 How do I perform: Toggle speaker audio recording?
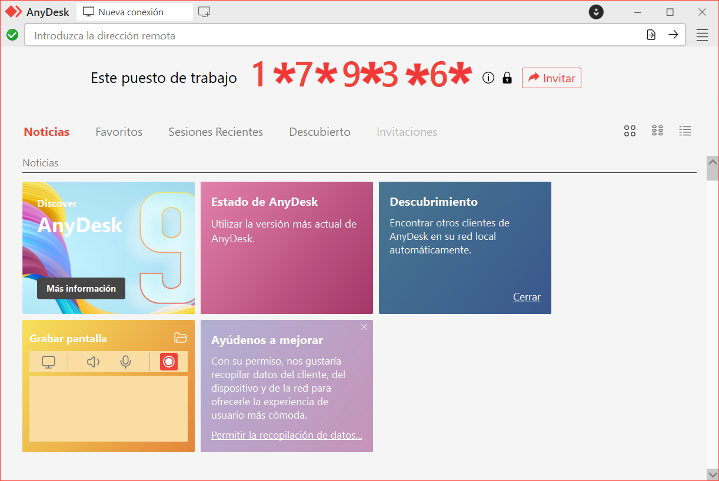93,362
